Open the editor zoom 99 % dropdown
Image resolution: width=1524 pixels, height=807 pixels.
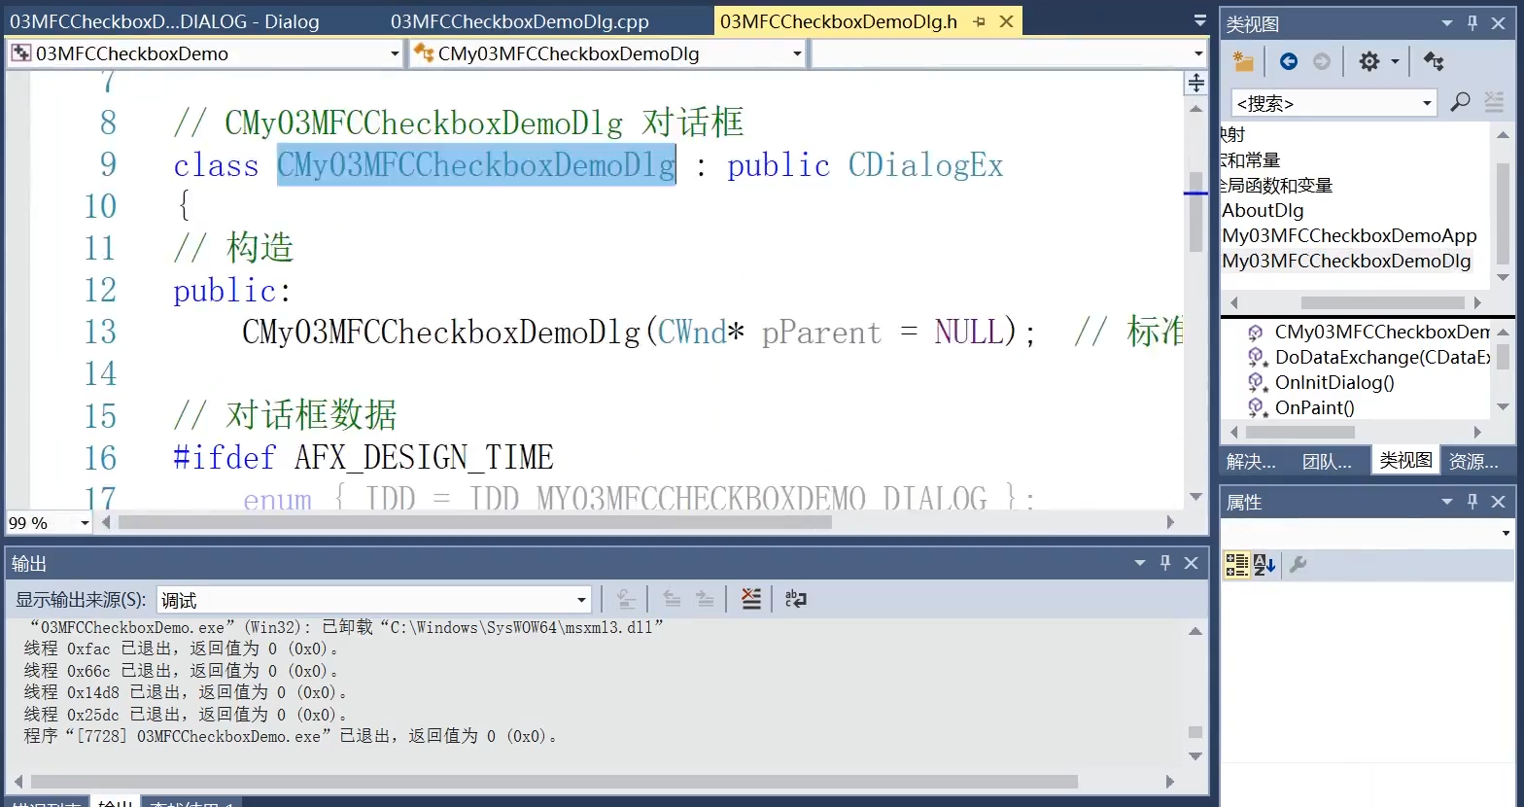(85, 523)
